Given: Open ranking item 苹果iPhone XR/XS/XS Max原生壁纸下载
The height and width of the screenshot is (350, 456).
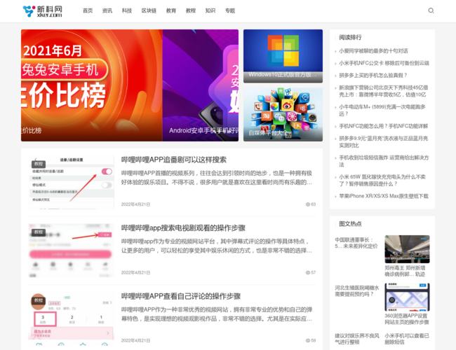Looking at the screenshot, I should pos(384,196).
